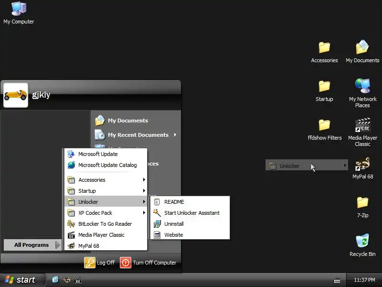Launch Media Player Classic from Quick Launch

point(78,280)
